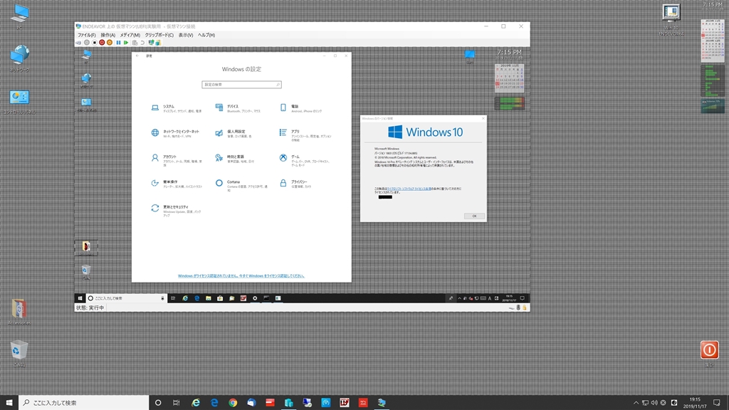
Task: Open host Action Center notifications icon
Action: (x=716, y=403)
